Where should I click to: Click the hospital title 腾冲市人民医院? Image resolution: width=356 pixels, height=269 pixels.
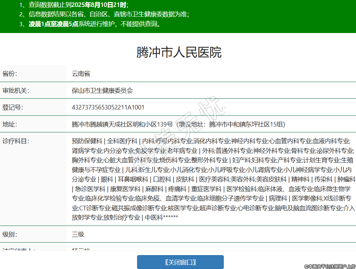(x=179, y=52)
